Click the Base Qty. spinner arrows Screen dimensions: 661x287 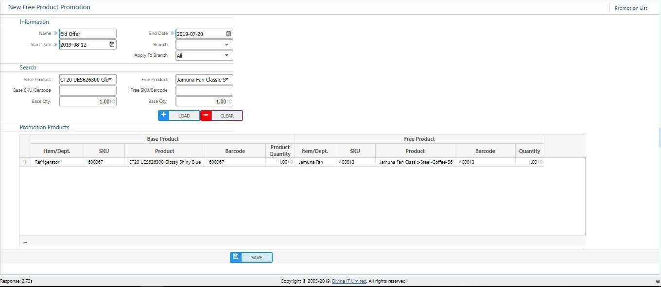point(113,101)
